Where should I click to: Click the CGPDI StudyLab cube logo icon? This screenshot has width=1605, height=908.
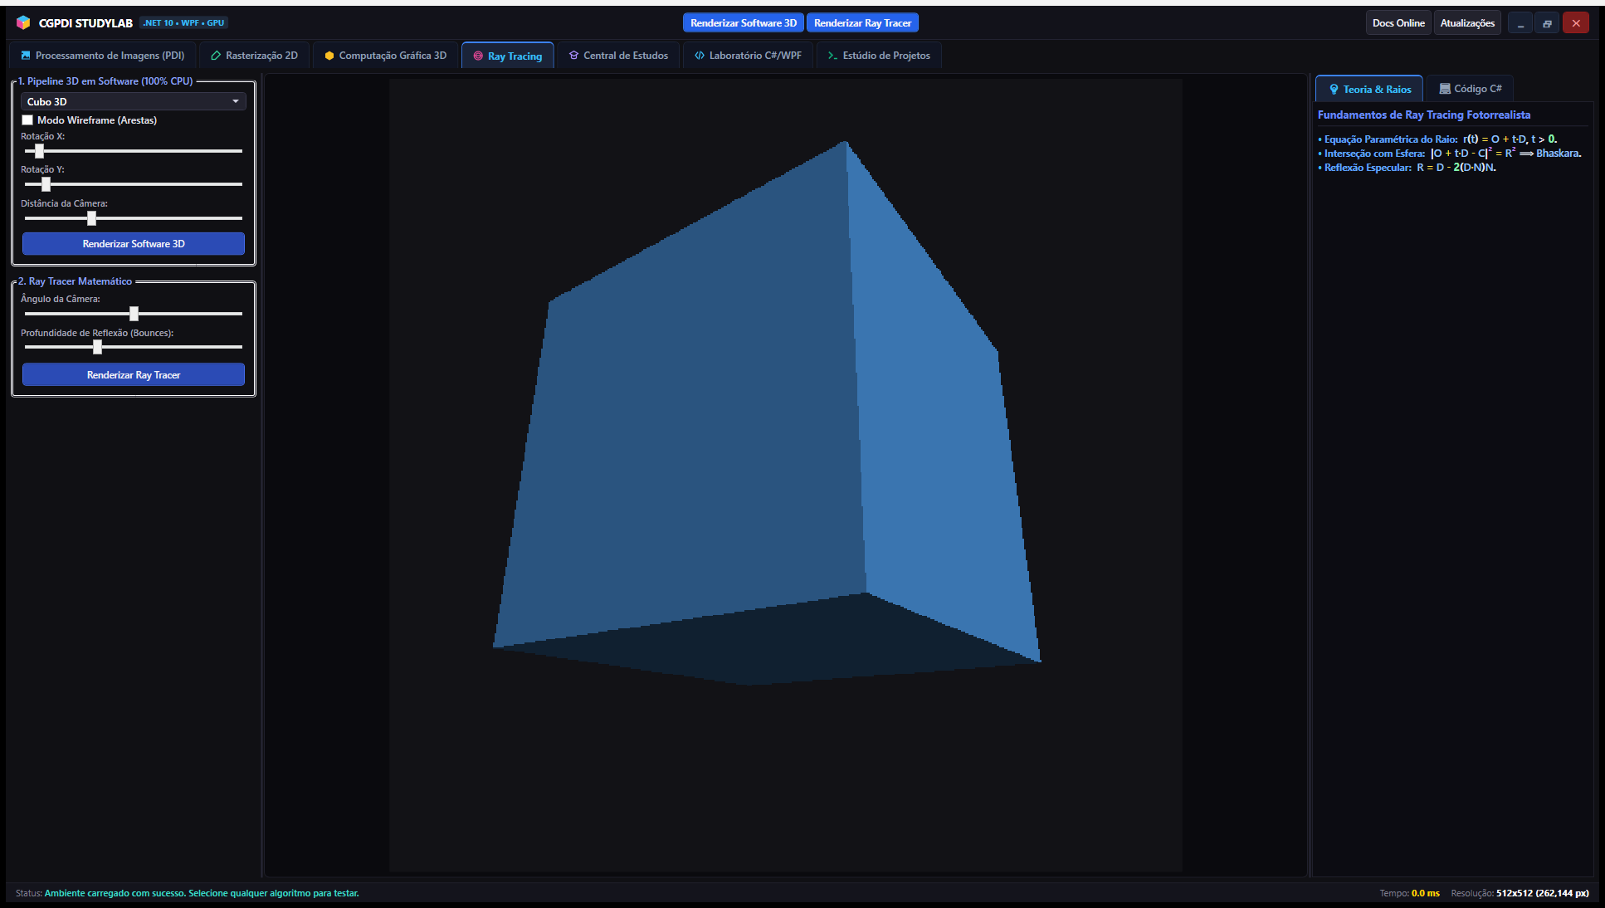point(23,22)
